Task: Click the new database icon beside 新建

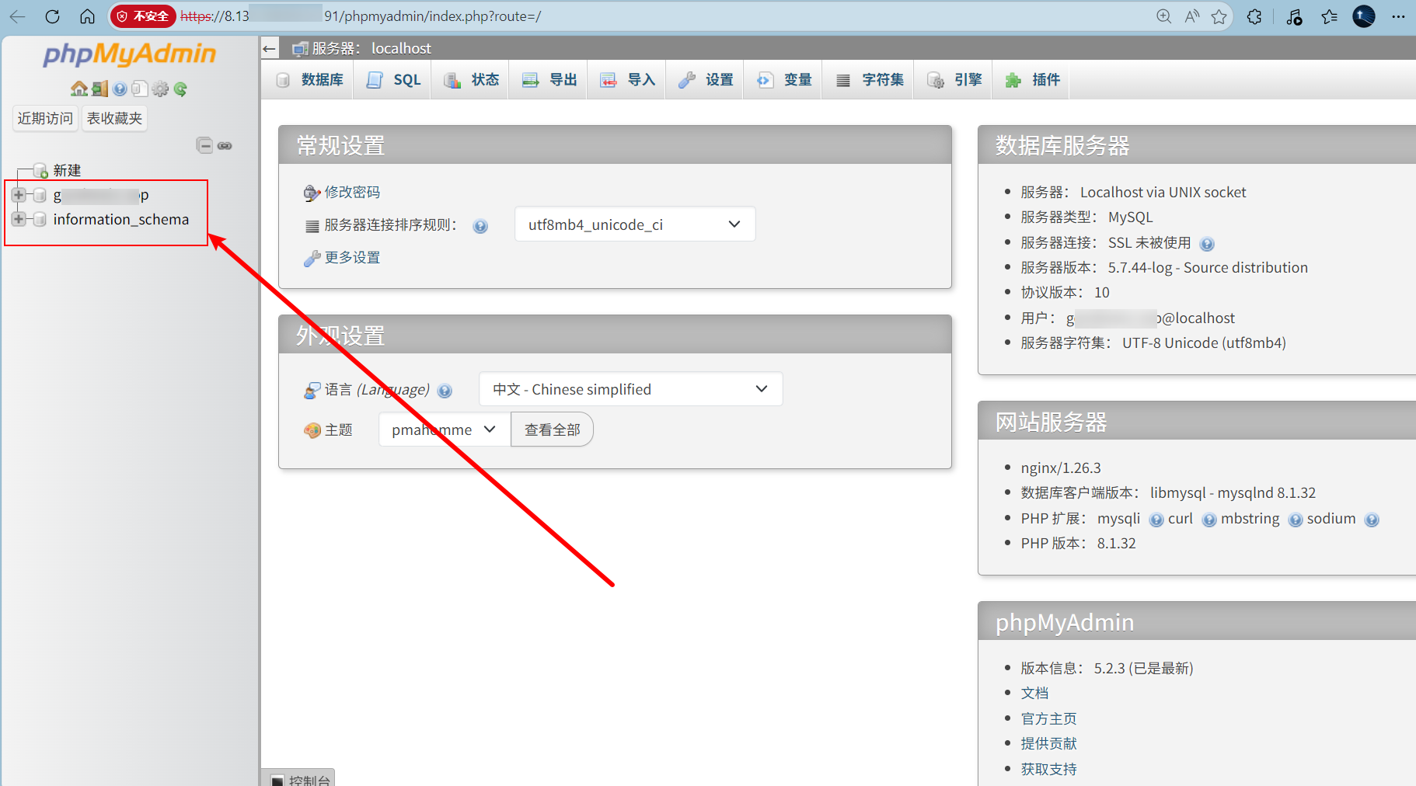Action: click(40, 170)
